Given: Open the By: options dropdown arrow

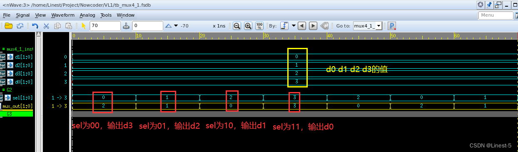Looking at the screenshot, I should click(294, 26).
